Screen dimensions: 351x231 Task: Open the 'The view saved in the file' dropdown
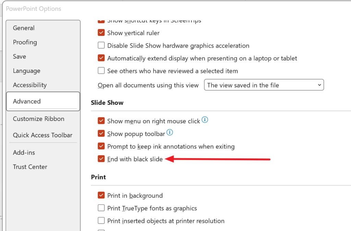point(264,85)
